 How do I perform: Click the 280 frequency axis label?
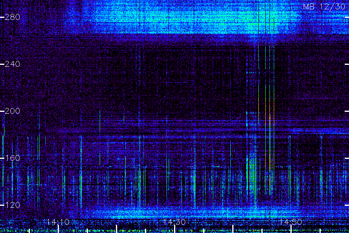12,17
